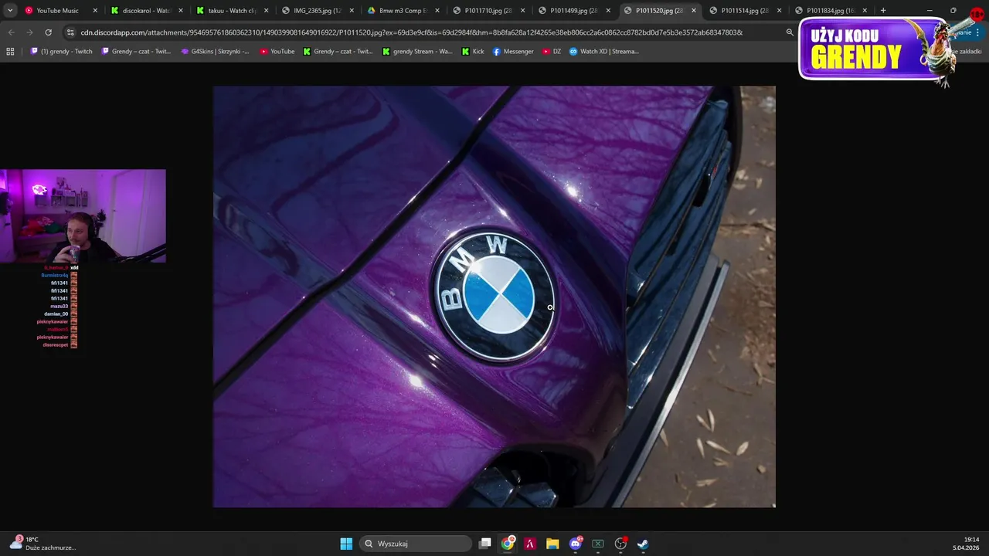This screenshot has width=989, height=556.
Task: Open Excel from the taskbar
Action: click(x=597, y=544)
